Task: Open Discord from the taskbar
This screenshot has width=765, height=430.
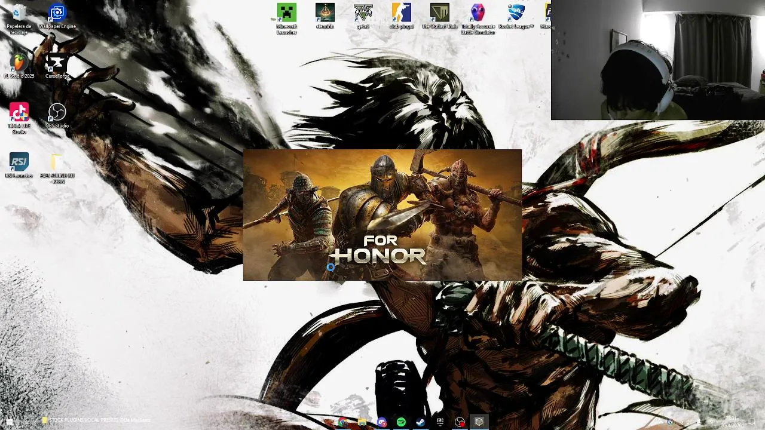Action: pos(382,422)
